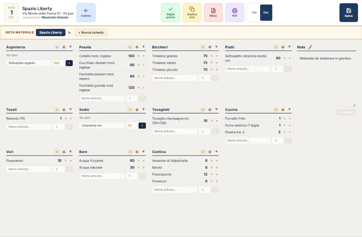Edit quantity of Coltello mod. inglese
The width and height of the screenshot is (362, 237).
click(138, 56)
